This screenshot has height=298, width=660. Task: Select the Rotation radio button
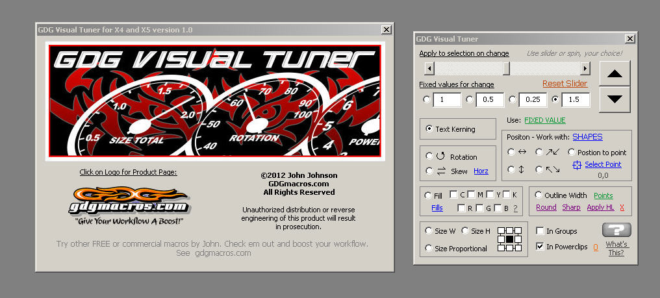point(429,156)
